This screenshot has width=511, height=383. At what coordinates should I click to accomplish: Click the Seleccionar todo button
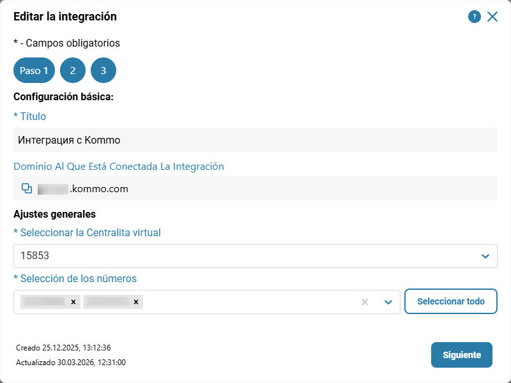pos(451,301)
